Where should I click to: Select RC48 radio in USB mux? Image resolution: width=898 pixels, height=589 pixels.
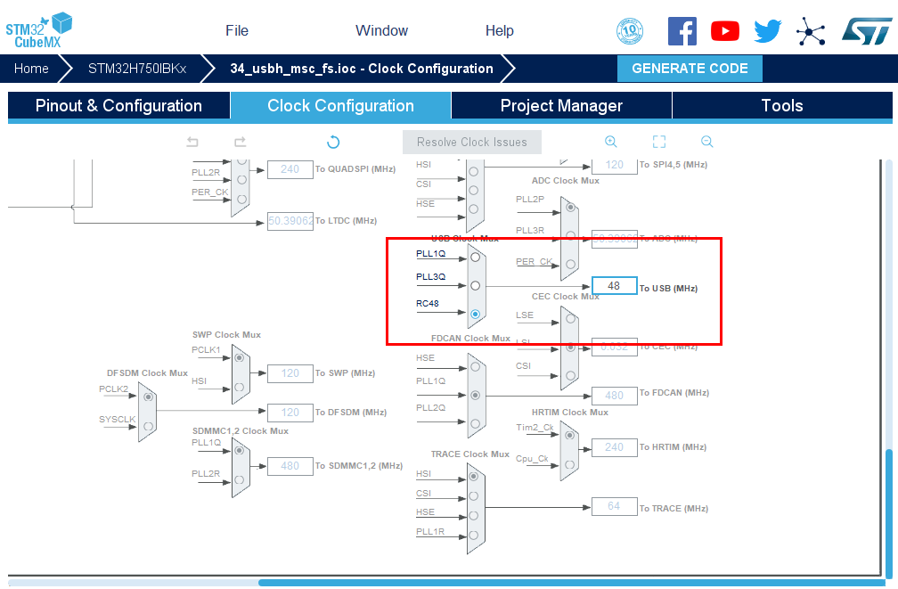(x=476, y=314)
